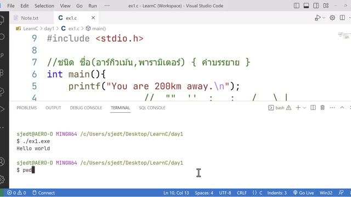This screenshot has width=351, height=197.
Task: Click the Run code play button
Action: pyautogui.click(x=318, y=18)
